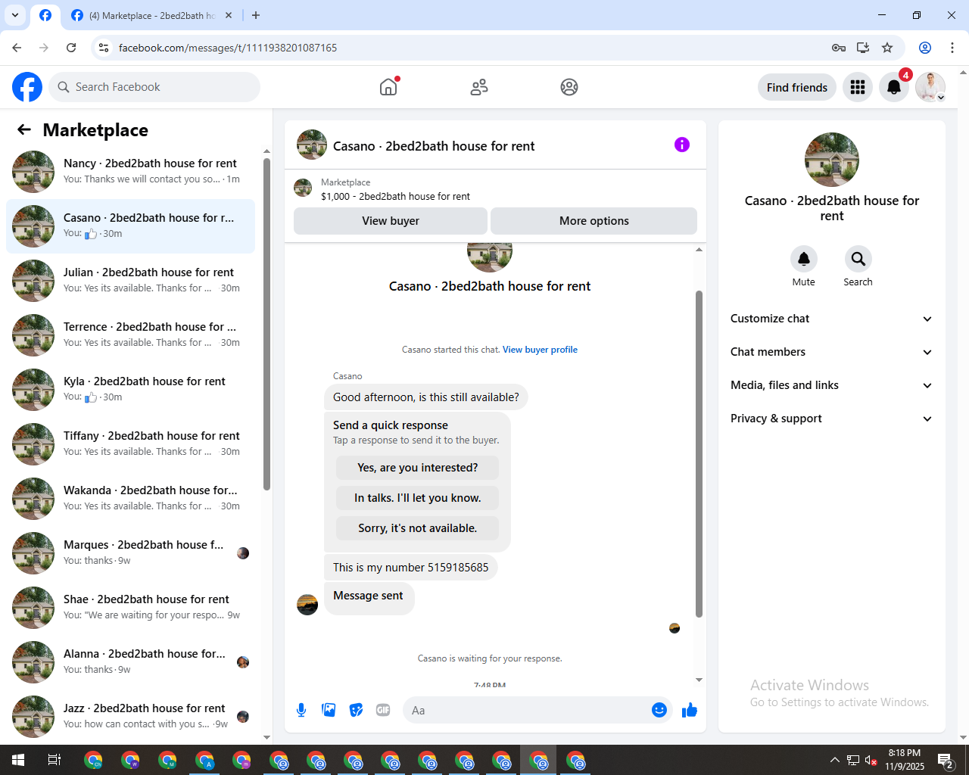Expand Privacy & support section
969x775 pixels.
[x=831, y=419]
